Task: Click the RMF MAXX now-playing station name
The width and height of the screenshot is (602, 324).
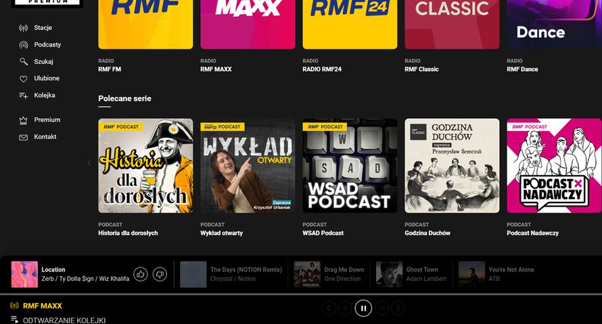Action: [x=42, y=306]
